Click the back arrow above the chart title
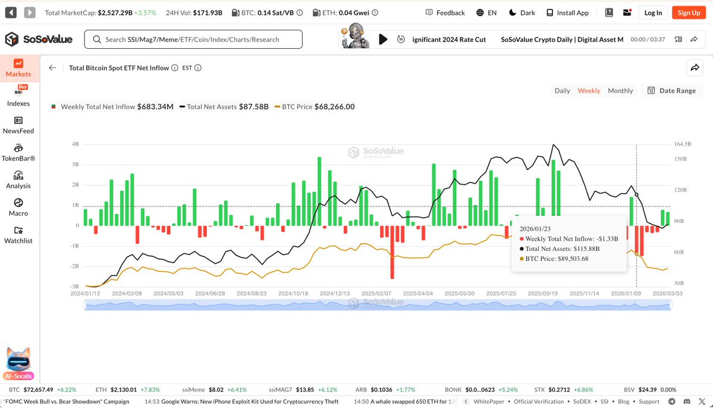Image resolution: width=713 pixels, height=409 pixels. (52, 68)
